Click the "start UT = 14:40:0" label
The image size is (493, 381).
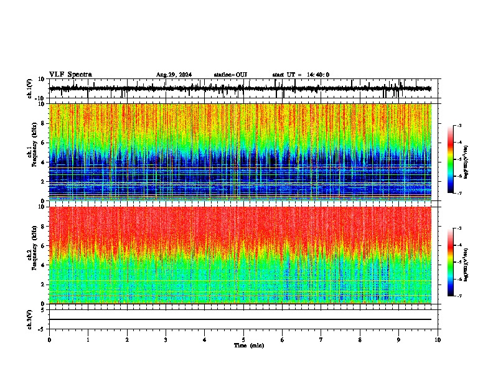(x=301, y=75)
